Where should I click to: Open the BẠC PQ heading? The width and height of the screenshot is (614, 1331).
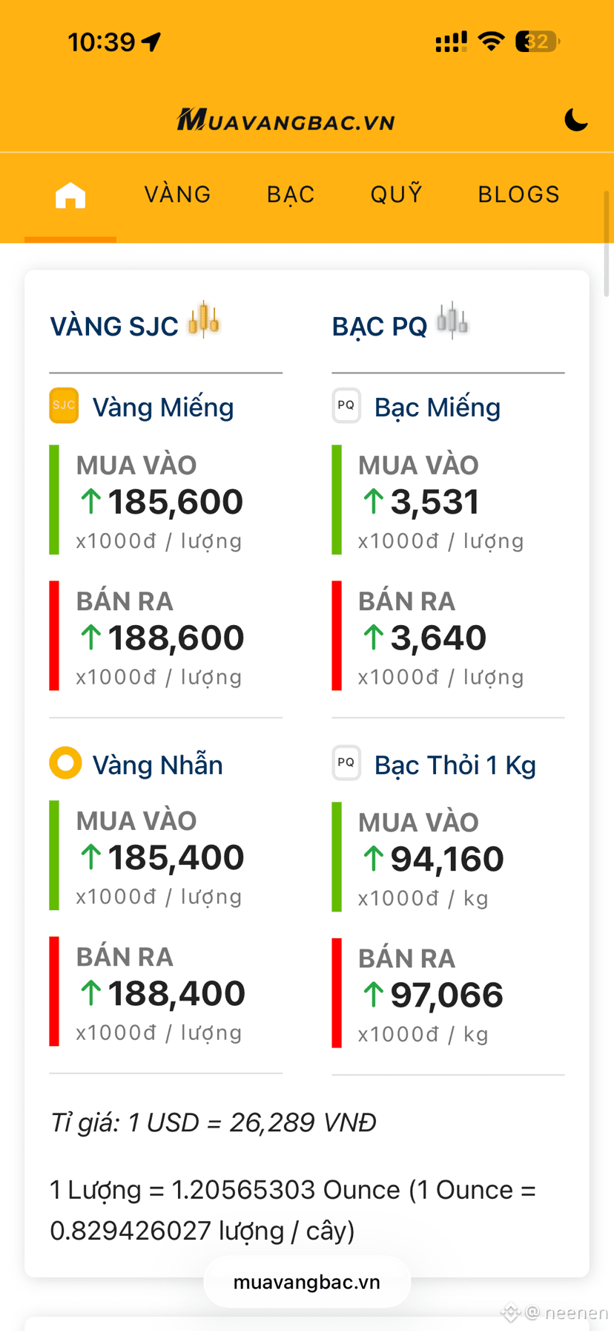tap(380, 327)
